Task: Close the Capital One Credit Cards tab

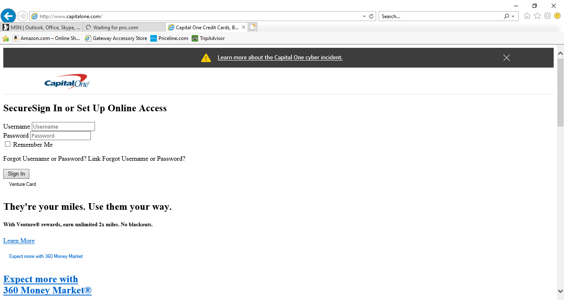Action: click(244, 28)
